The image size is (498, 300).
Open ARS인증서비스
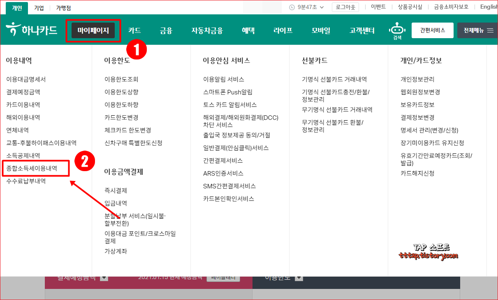(223, 173)
